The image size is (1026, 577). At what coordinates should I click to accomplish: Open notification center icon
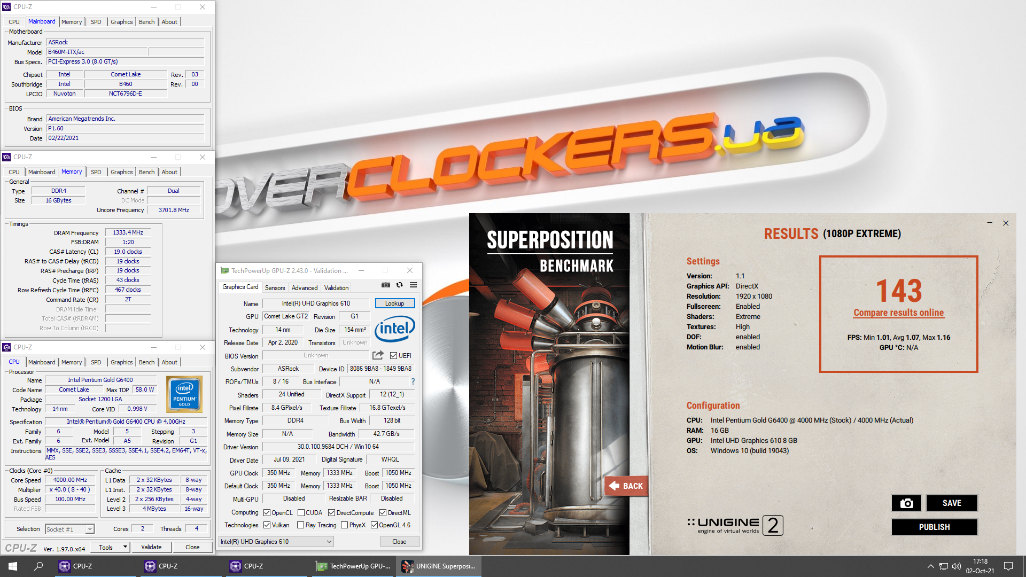[x=1008, y=566]
